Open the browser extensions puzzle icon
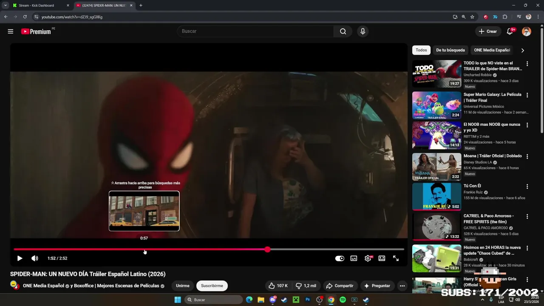The width and height of the screenshot is (544, 306). click(x=505, y=17)
